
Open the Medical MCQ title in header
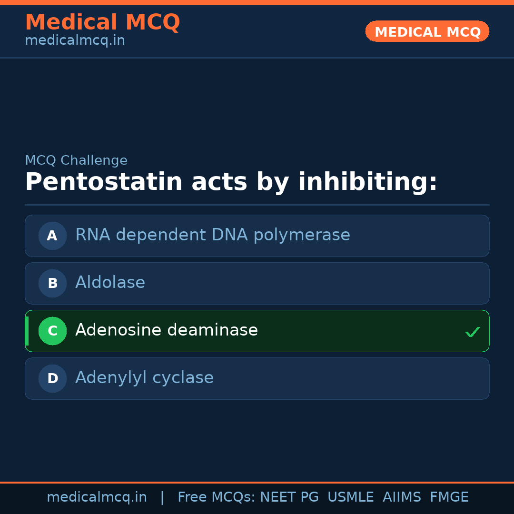pyautogui.click(x=102, y=22)
